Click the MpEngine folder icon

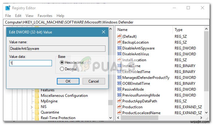point(37,101)
